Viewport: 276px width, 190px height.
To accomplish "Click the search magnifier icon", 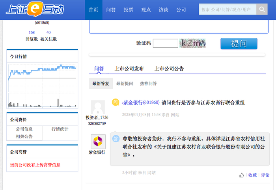I will tap(262, 9).
